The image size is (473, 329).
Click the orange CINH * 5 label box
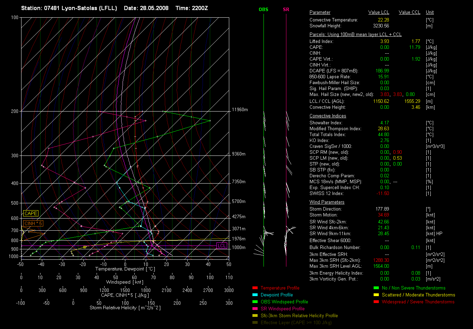pyautogui.click(x=33, y=223)
